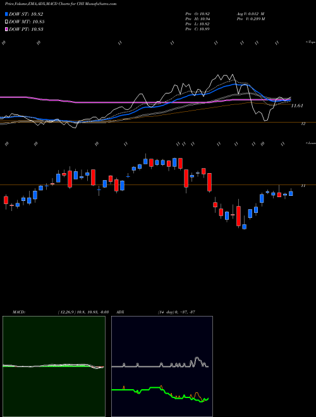Click the '11' label beside the candlestick price line
This screenshot has width=316, height=417.
(303, 186)
